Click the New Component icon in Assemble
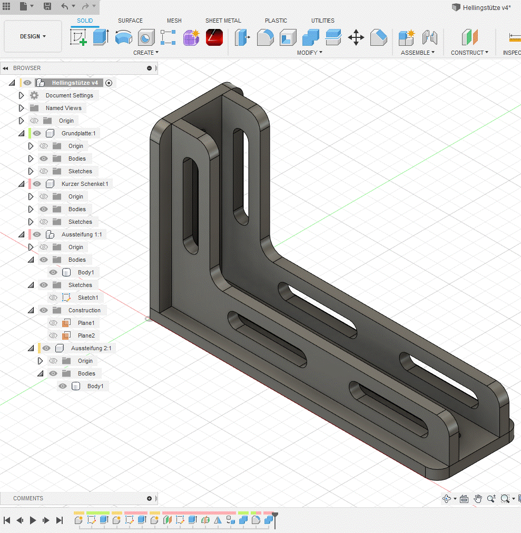 pyautogui.click(x=406, y=37)
